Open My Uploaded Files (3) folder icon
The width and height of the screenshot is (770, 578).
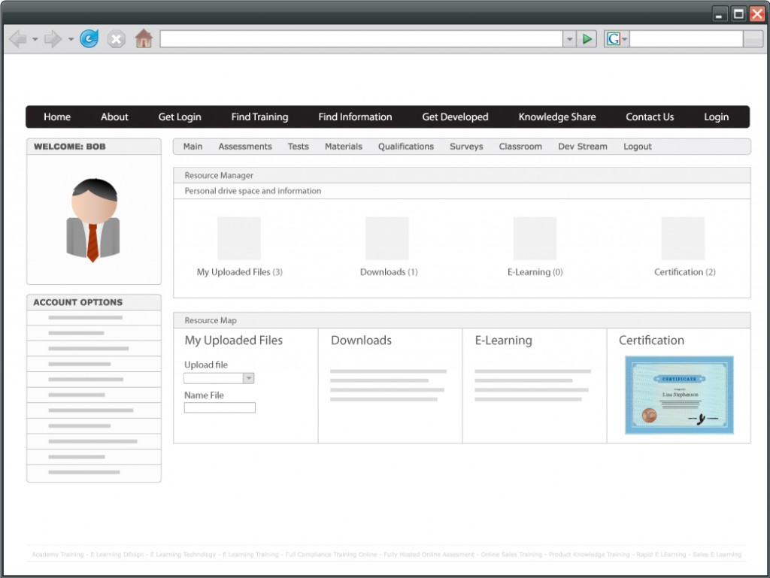[239, 238]
